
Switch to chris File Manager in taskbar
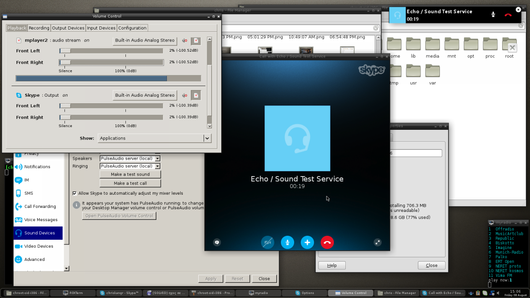(397, 293)
